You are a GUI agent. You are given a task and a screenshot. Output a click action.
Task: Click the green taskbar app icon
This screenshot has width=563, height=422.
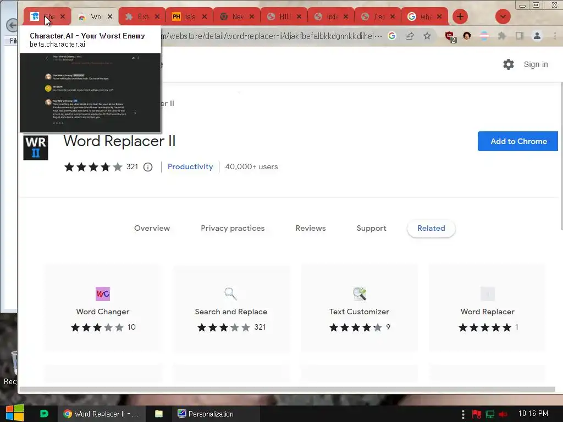coord(44,414)
